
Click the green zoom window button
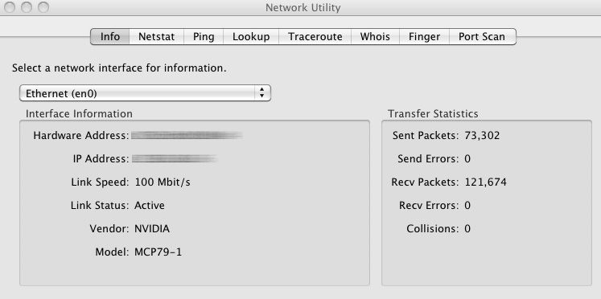(x=43, y=7)
